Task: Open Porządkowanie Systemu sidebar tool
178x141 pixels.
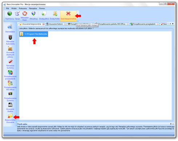Action: 10,97
